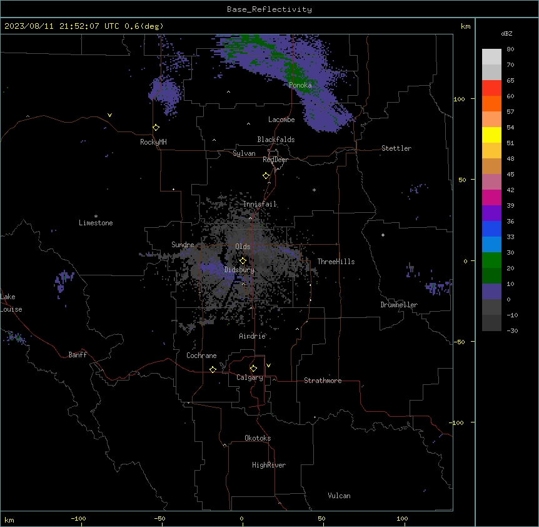539x527 pixels.
Task: Click the Banff label
Action: click(x=78, y=355)
